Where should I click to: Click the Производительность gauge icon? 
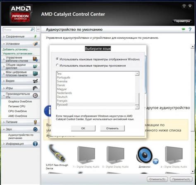tap(35, 96)
